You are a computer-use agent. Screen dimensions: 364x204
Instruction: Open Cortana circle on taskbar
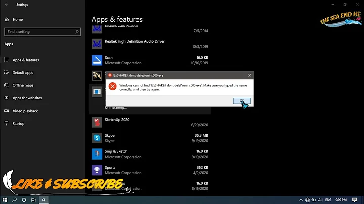click(x=24, y=200)
